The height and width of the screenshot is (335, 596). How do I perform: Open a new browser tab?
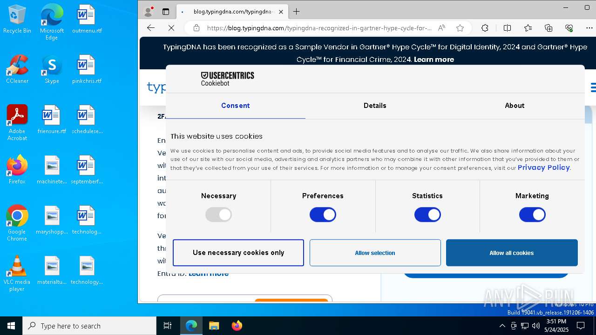tap(297, 12)
